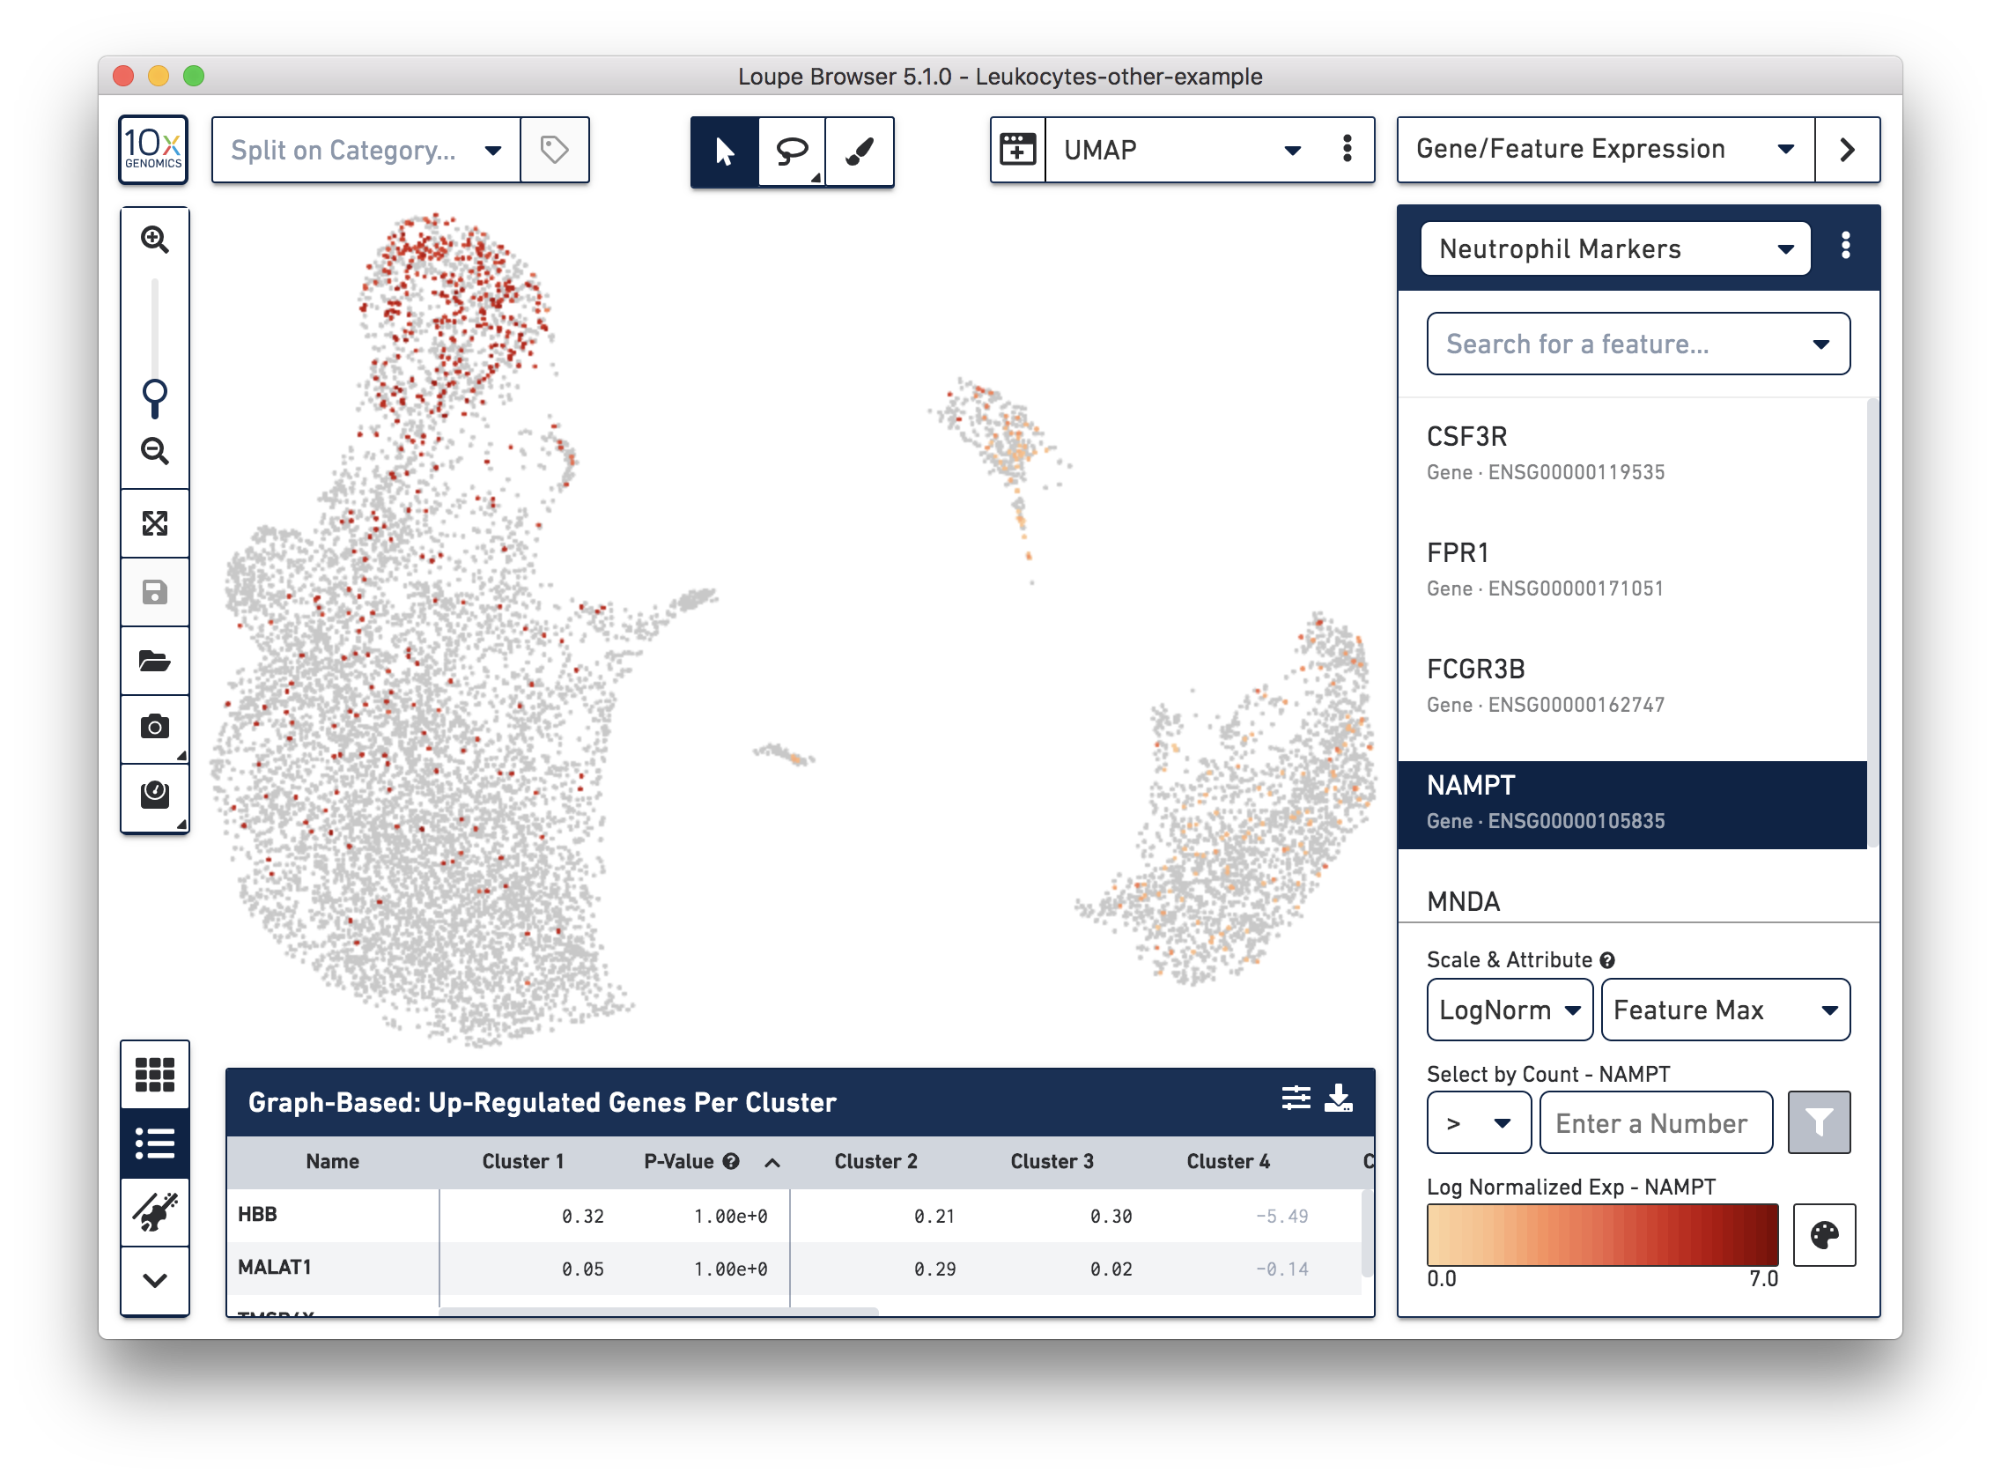Select the pointer arrow tool
The height and width of the screenshot is (1480, 2001).
click(725, 152)
